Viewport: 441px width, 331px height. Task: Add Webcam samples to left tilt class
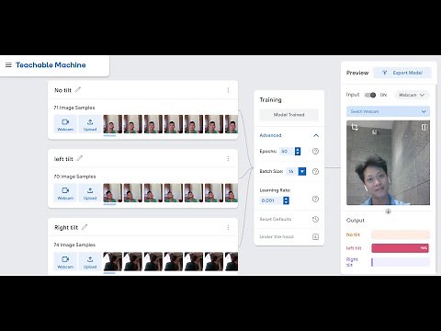[65, 193]
